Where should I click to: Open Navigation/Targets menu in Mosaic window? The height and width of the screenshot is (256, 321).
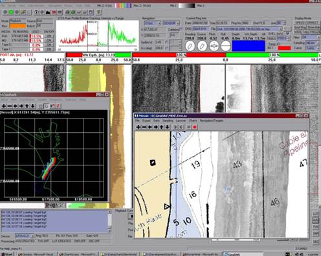[x=212, y=121]
